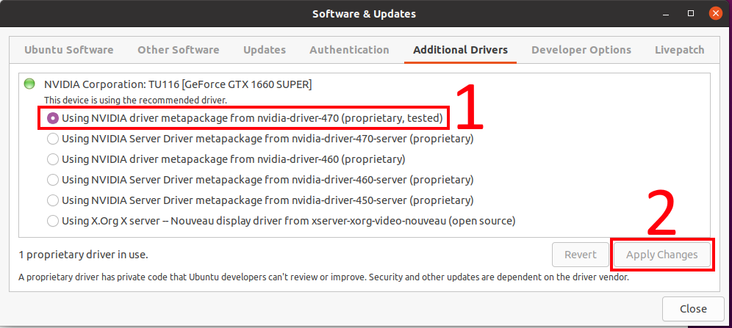
Task: Pick the nvidia-driver-460 proprietary driver
Action: pyautogui.click(x=53, y=158)
